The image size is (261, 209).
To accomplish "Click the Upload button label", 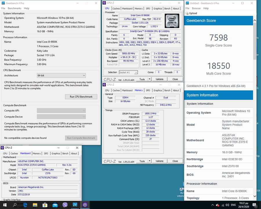I will [x=193, y=13].
